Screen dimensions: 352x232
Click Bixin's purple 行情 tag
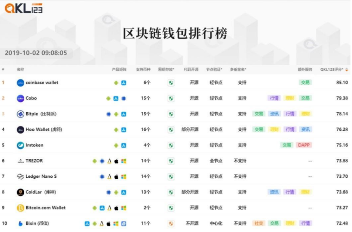[305, 223]
